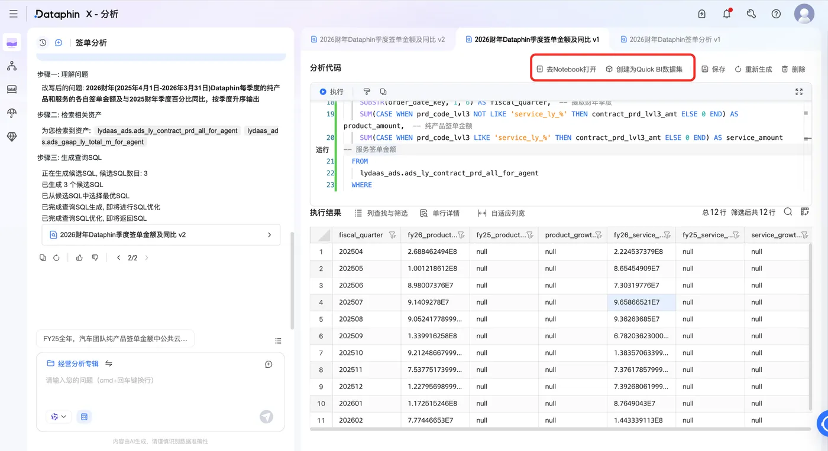
Task: Click the 经营分析专辑 album link
Action: coord(73,364)
